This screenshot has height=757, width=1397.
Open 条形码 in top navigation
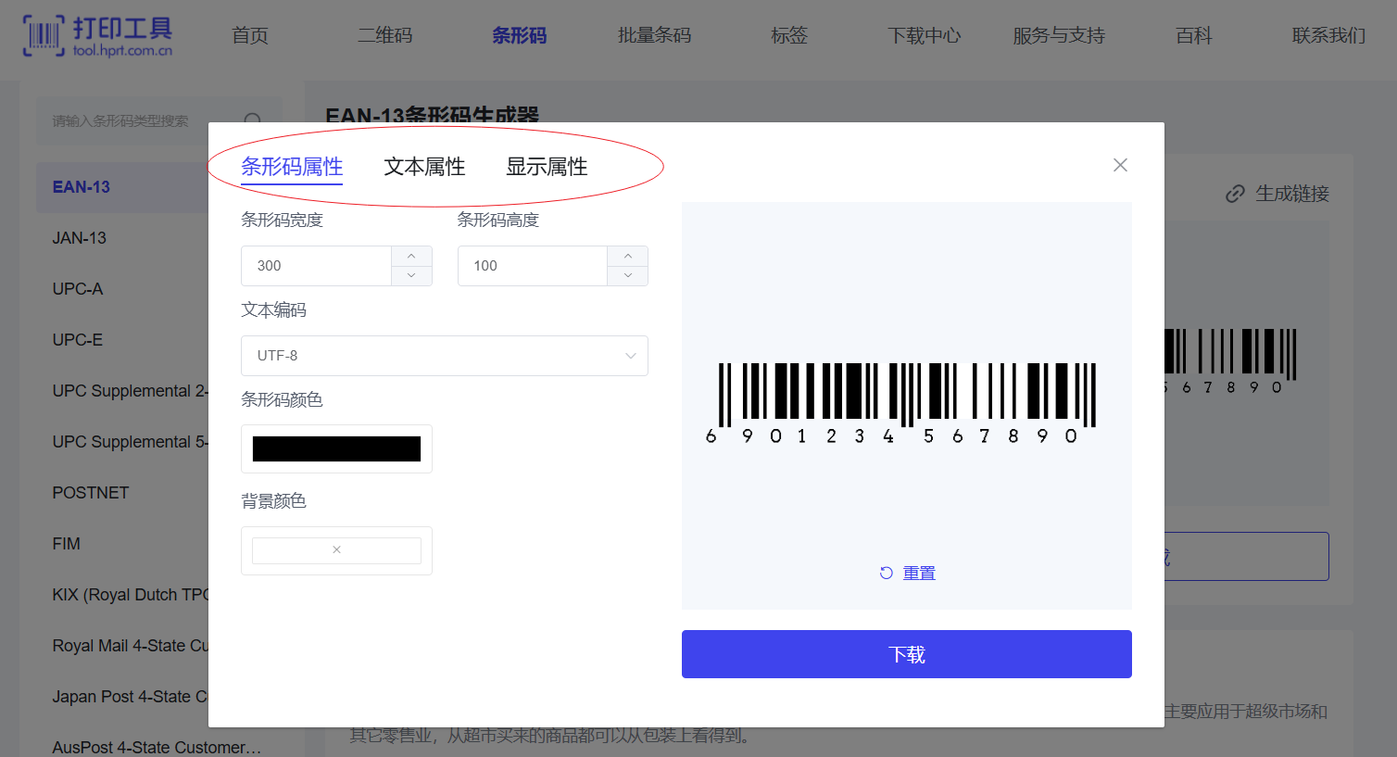[520, 36]
